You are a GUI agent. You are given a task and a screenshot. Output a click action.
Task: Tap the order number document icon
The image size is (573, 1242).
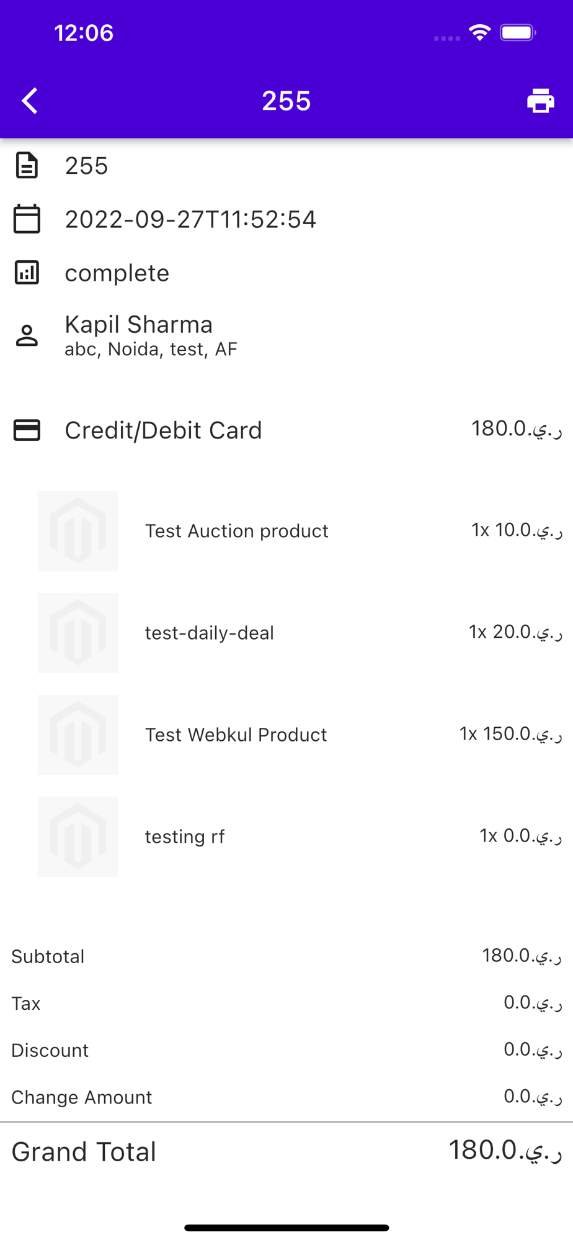pyautogui.click(x=27, y=166)
